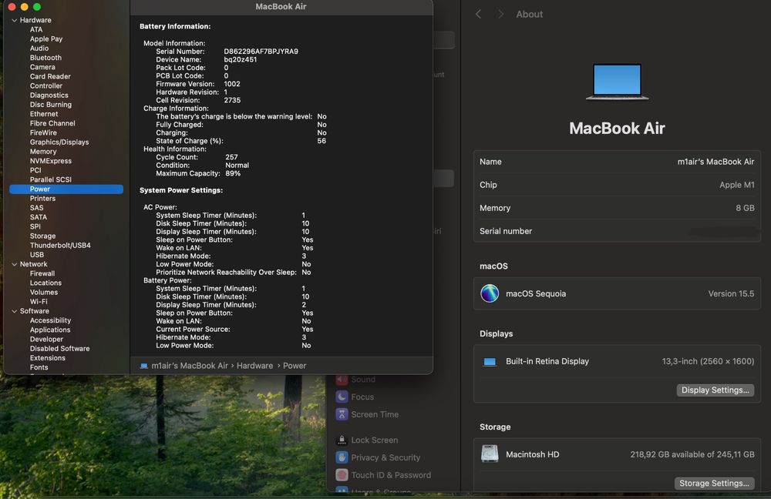
Task: Select Disc Burning in Hardware list
Action: 51,105
